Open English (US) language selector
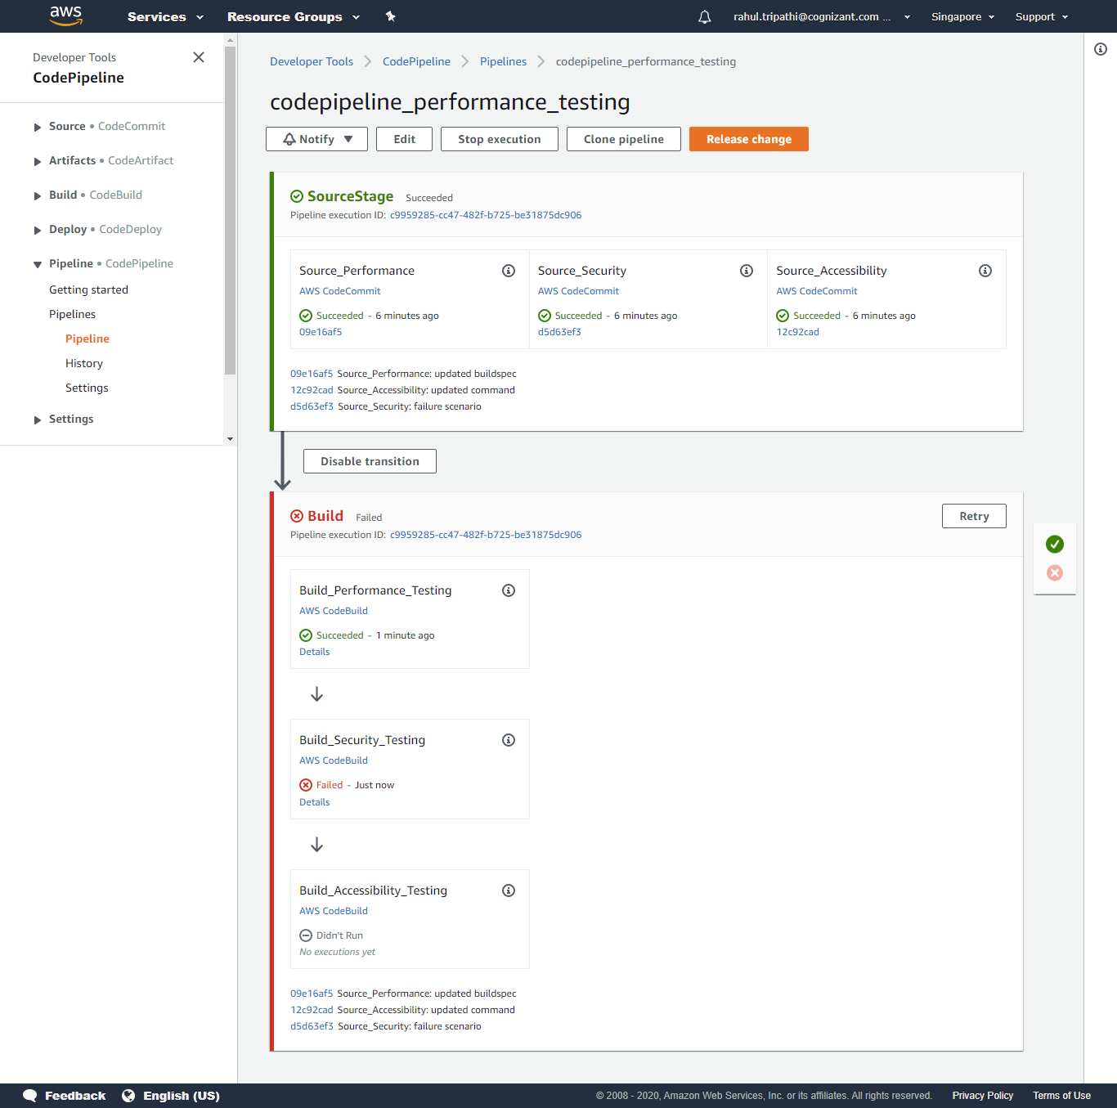This screenshot has width=1117, height=1108. (182, 1096)
